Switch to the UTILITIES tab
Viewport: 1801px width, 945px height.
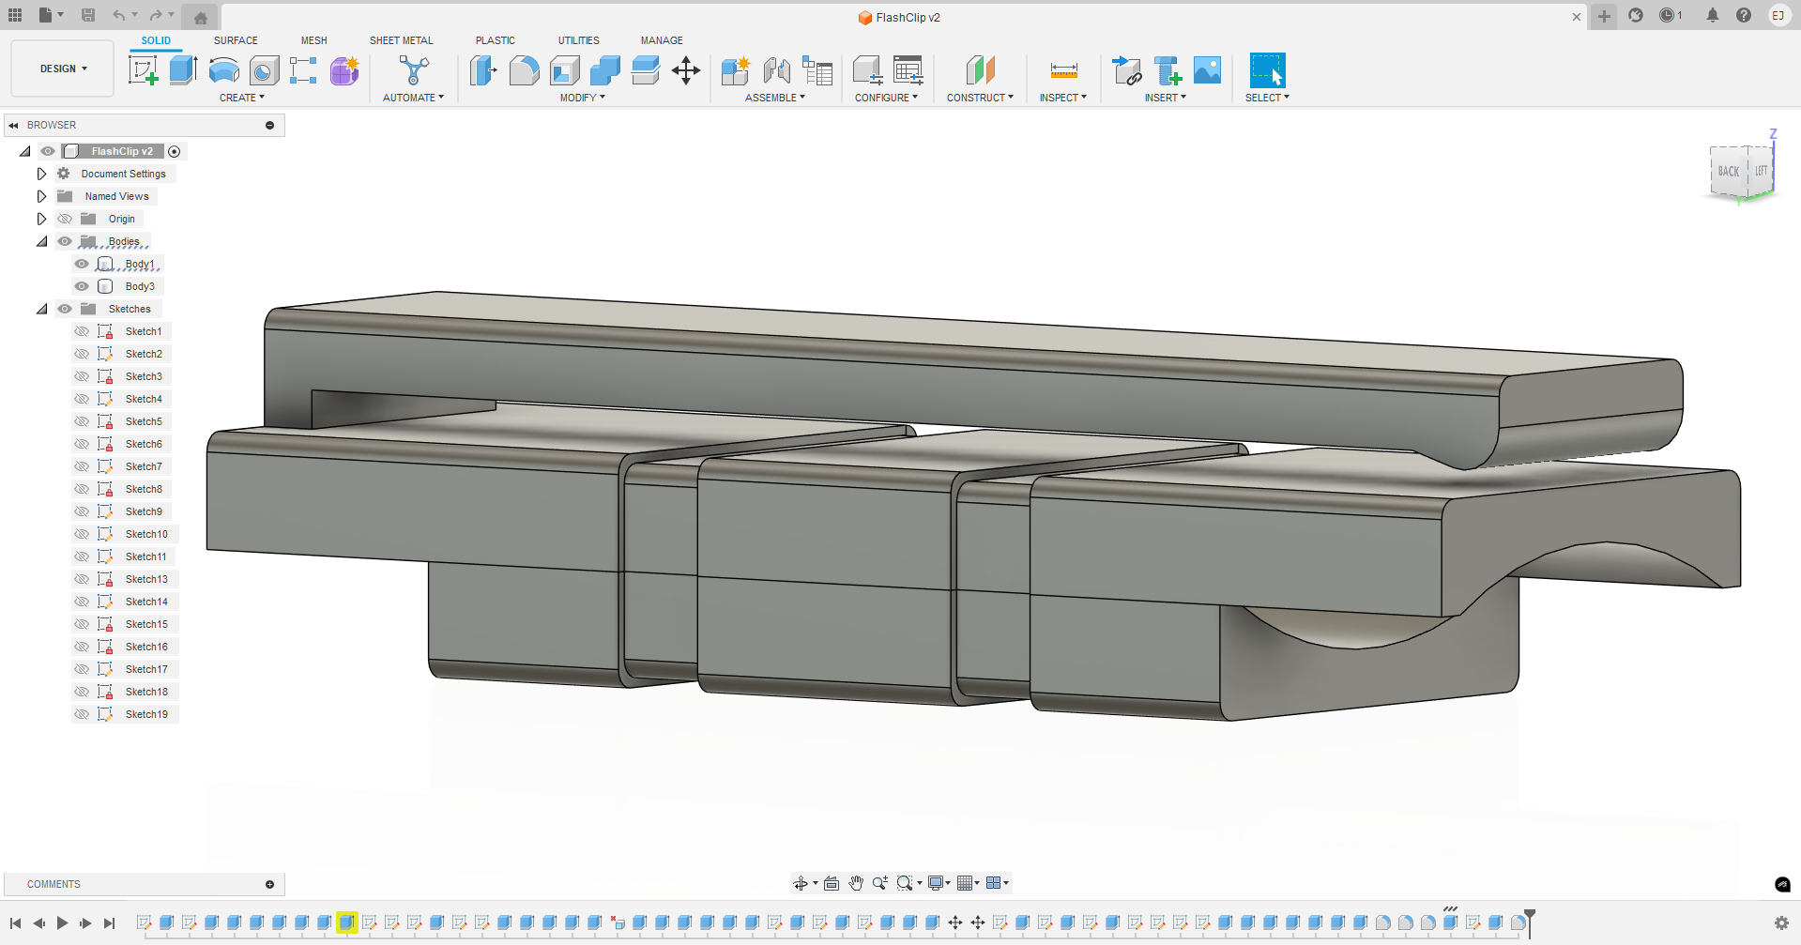click(579, 40)
